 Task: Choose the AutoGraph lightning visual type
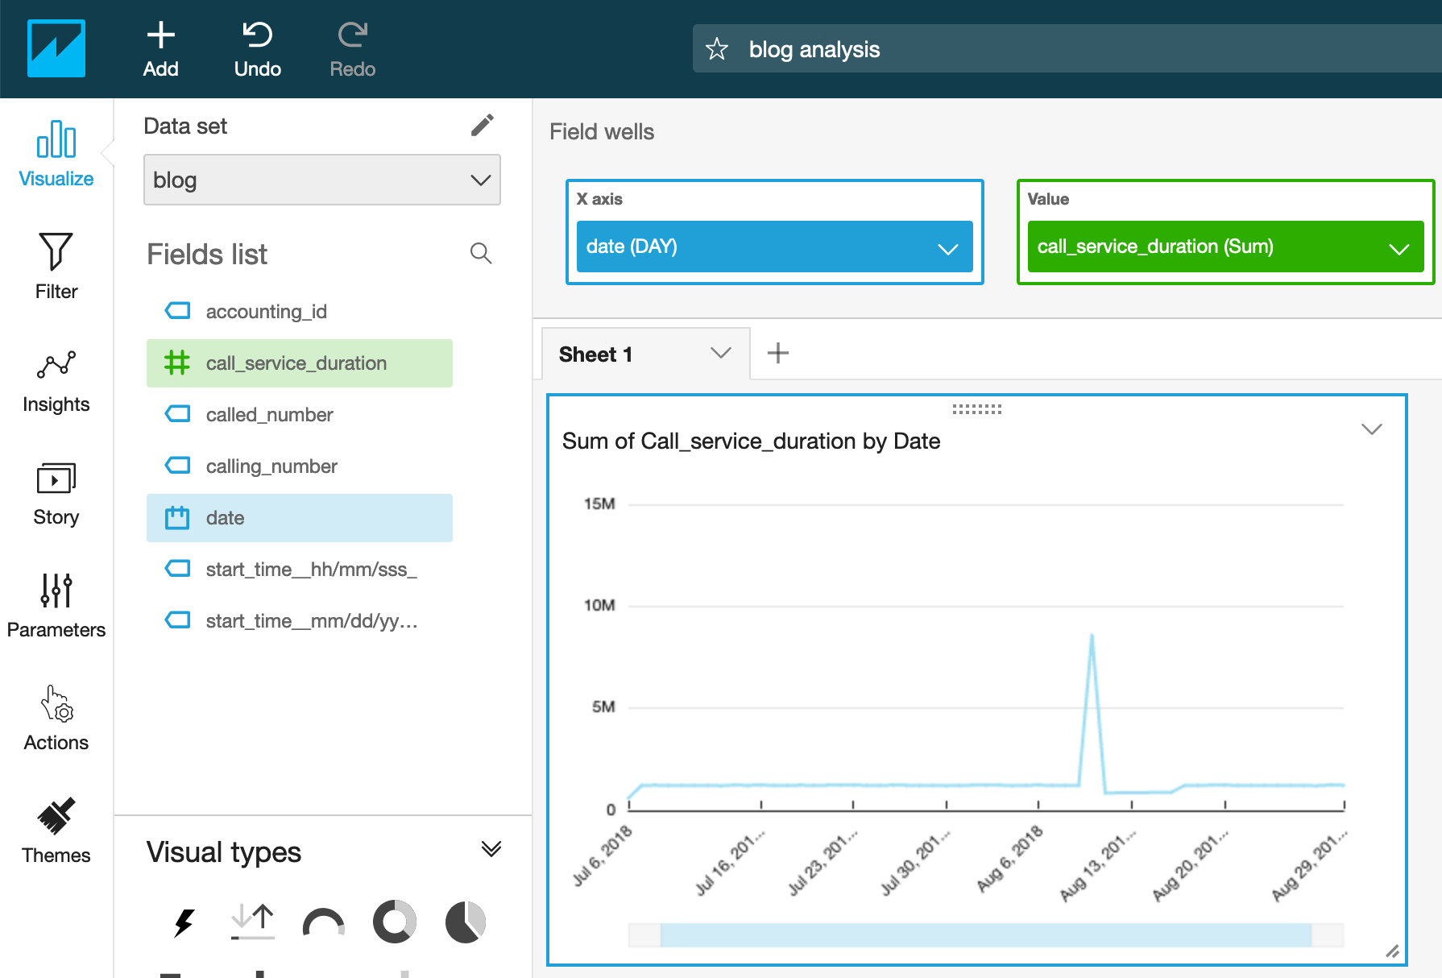184,922
